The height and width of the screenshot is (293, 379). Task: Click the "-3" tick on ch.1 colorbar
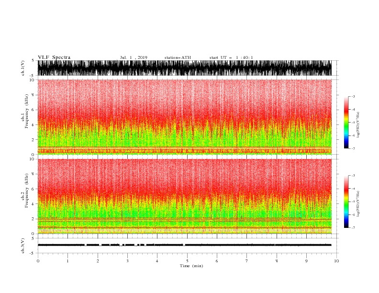click(353, 96)
